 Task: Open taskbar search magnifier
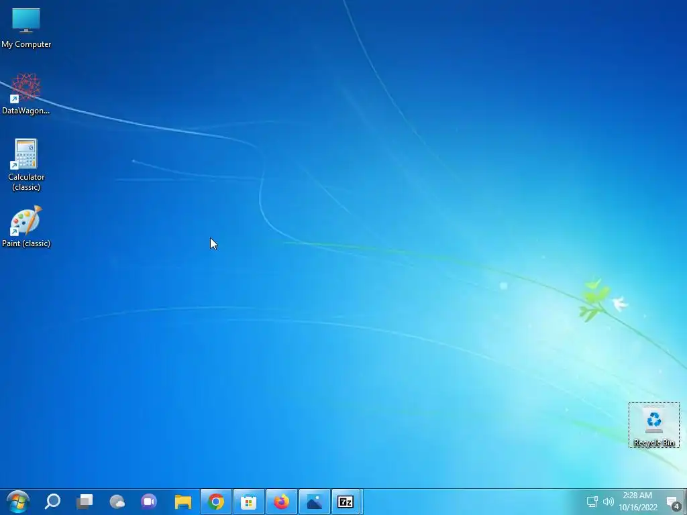52,502
